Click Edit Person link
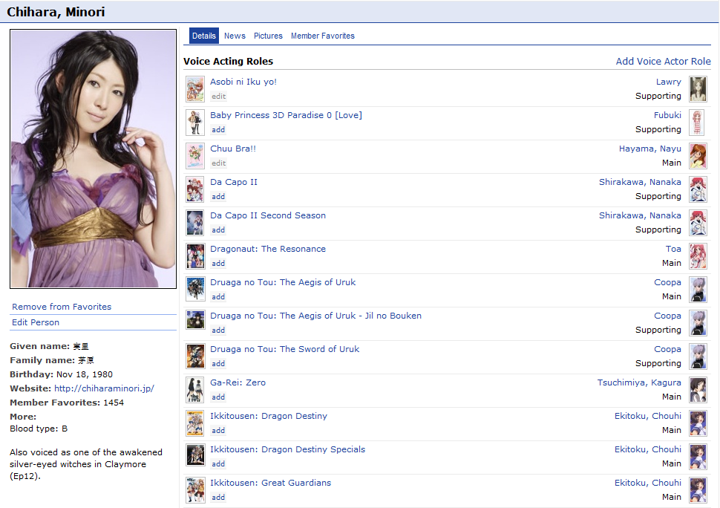 tap(36, 322)
